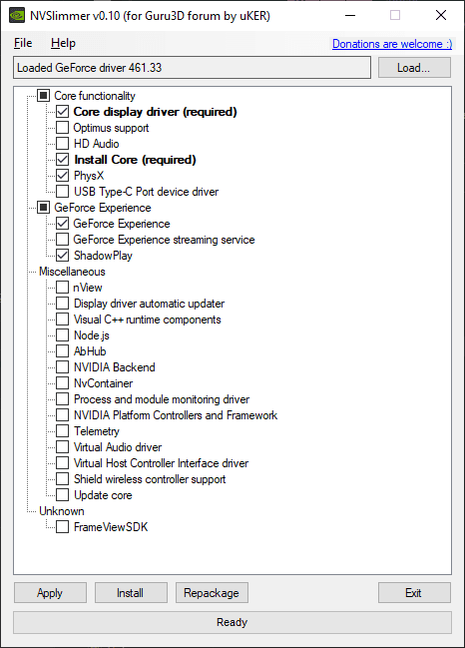Screen dimensions: 465x648
Task: Toggle Install Core (required) checkbox
Action: pos(62,160)
